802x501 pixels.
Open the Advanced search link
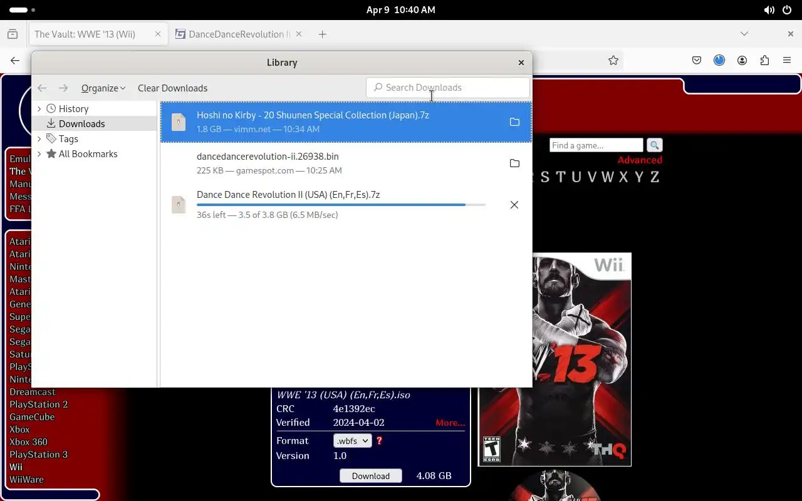pyautogui.click(x=640, y=160)
